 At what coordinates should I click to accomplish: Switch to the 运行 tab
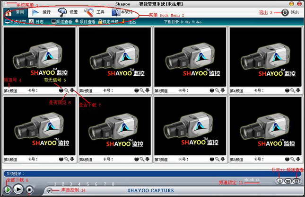41,12
